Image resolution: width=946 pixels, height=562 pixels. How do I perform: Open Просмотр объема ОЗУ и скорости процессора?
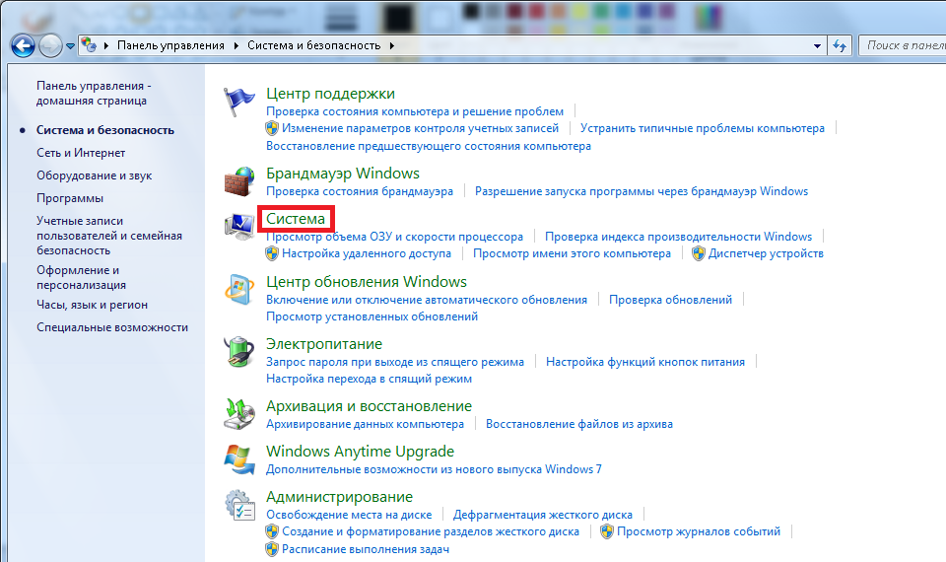(394, 237)
